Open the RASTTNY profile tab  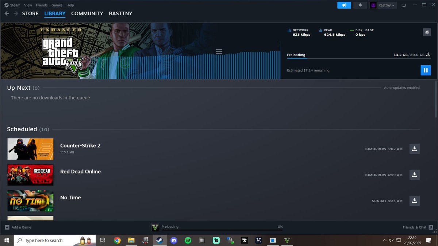(x=120, y=13)
